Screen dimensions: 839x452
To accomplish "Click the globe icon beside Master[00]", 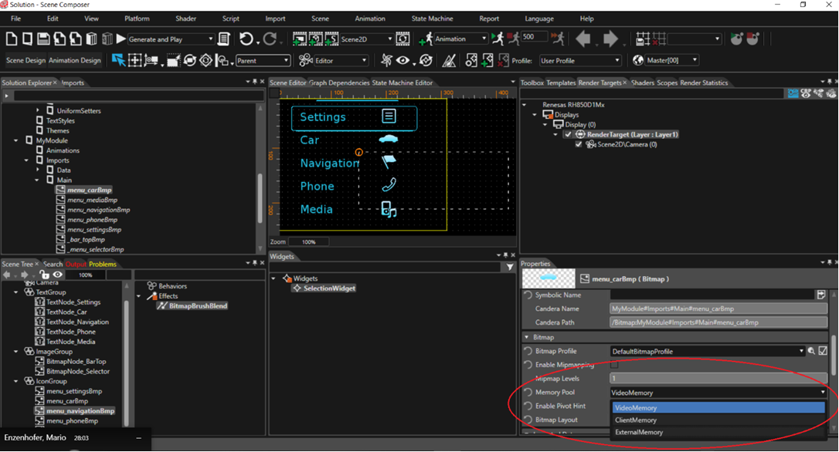I will tap(638, 60).
